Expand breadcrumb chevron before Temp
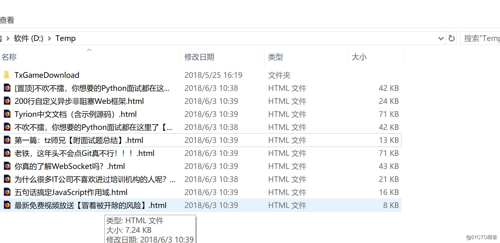Viewport: 500px width, 243px height. point(49,38)
